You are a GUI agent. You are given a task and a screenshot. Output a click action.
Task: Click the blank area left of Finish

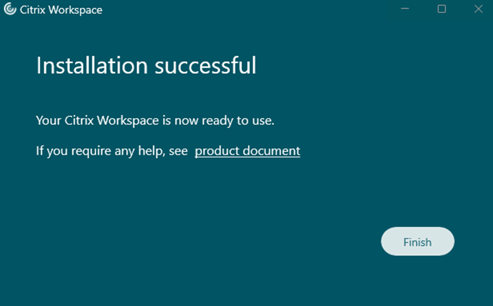tap(256, 242)
